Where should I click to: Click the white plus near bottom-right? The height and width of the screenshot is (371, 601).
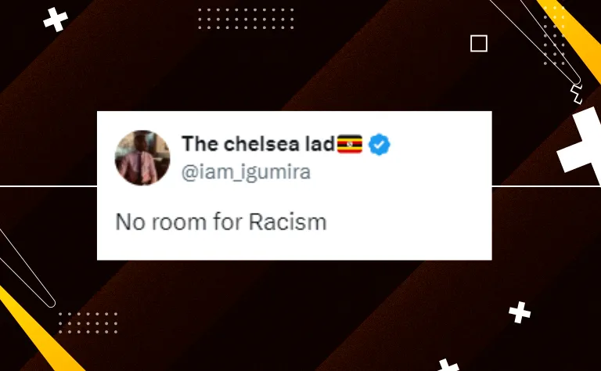(520, 312)
